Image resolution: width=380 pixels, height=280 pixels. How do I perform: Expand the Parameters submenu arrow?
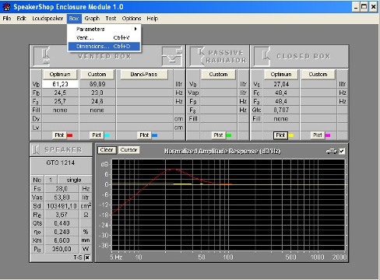tap(135, 29)
